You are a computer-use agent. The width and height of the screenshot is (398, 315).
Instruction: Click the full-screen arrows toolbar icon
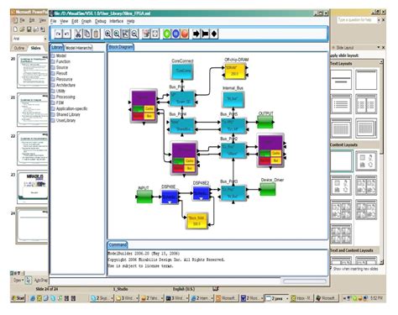coord(154,34)
